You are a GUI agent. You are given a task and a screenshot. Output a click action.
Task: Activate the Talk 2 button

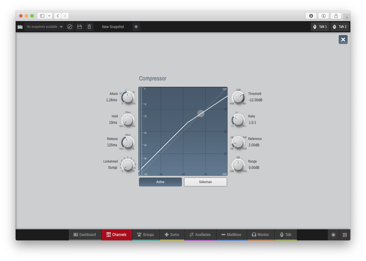(x=340, y=27)
